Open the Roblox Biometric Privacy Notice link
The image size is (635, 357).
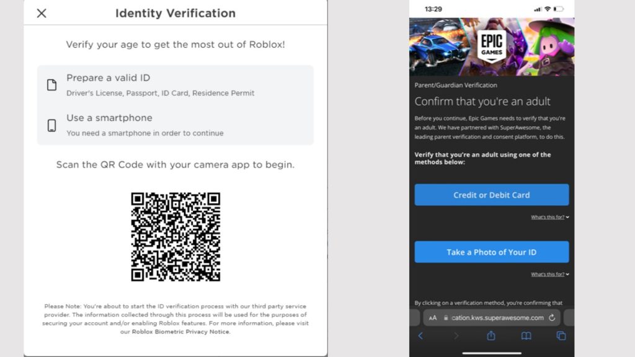pyautogui.click(x=181, y=332)
